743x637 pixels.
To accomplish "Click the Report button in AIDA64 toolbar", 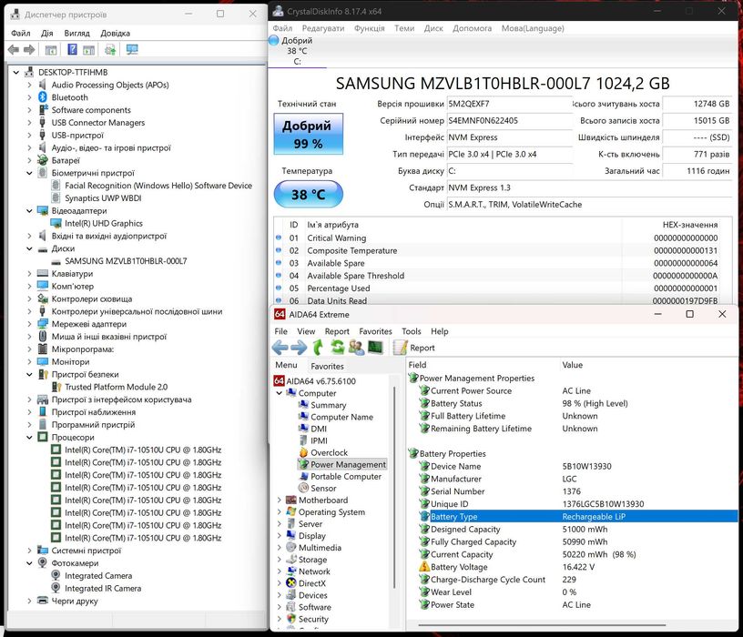I will (413, 348).
